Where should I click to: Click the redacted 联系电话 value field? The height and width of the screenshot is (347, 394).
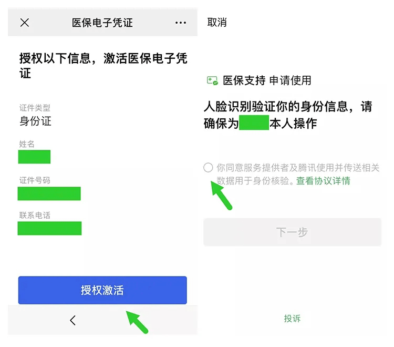[50, 228]
